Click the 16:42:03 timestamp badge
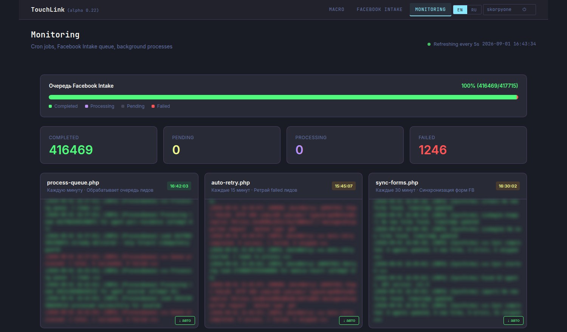The height and width of the screenshot is (332, 567). [x=179, y=186]
